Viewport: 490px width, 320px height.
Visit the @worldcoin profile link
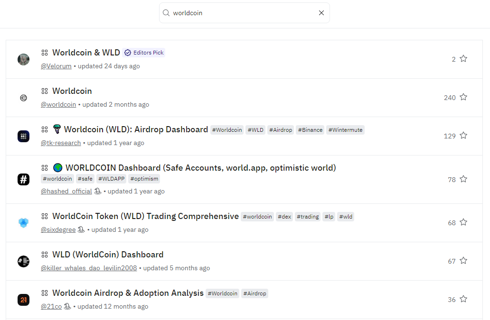(58, 104)
